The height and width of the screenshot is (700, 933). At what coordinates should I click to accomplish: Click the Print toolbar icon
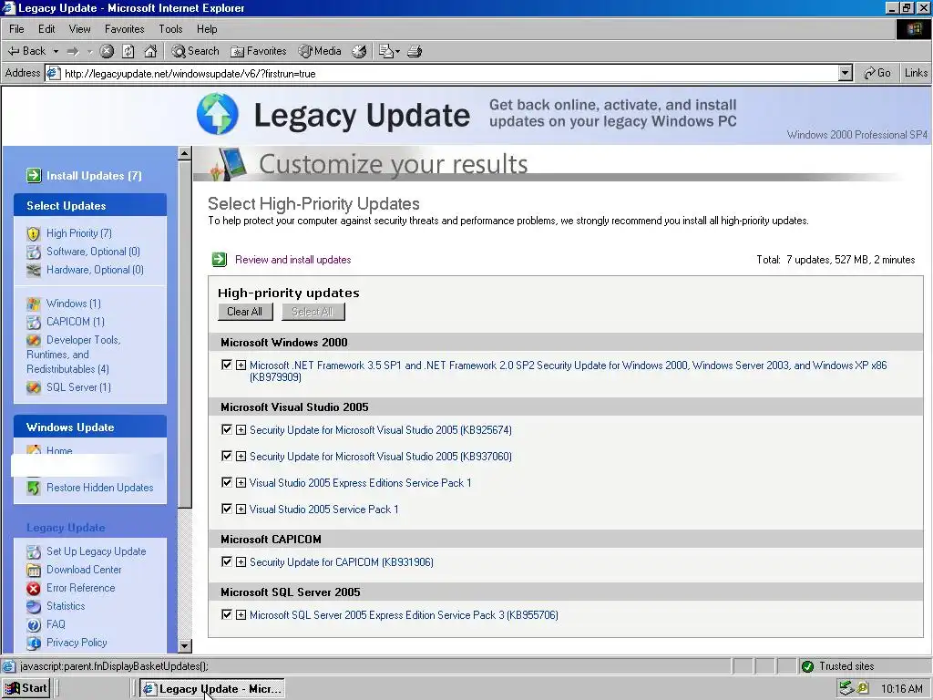click(415, 51)
